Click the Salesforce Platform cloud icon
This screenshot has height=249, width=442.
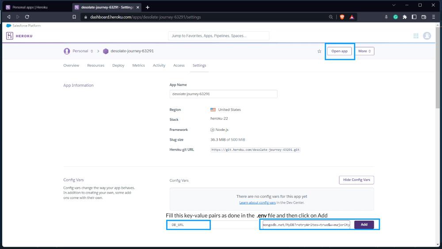(9, 26)
